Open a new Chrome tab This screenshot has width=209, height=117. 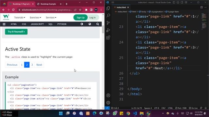[67, 4]
